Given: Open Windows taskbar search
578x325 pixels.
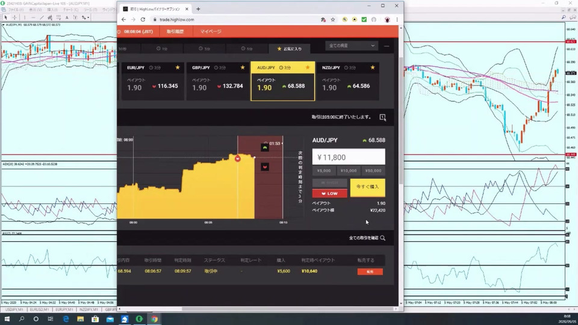Looking at the screenshot, I should tap(22, 319).
